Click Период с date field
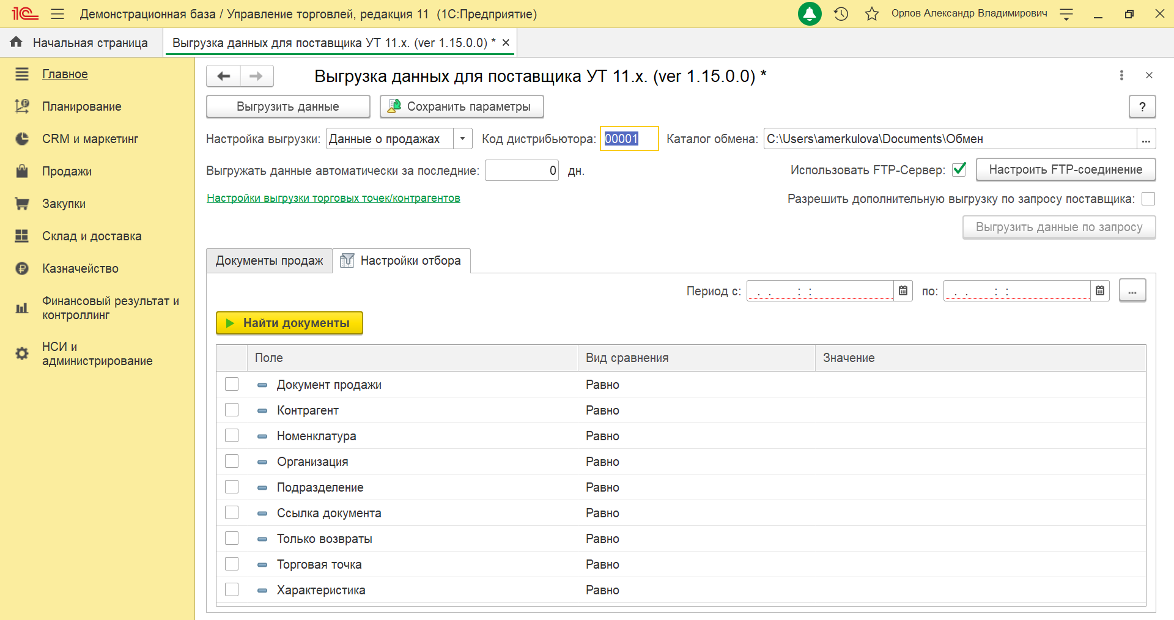Screen dimensions: 1174x620 (820, 291)
